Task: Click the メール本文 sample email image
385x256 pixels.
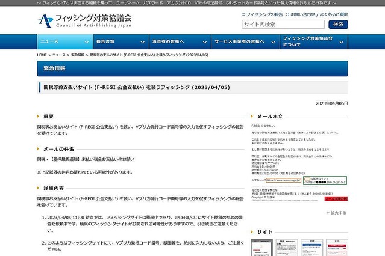Action: (299, 163)
